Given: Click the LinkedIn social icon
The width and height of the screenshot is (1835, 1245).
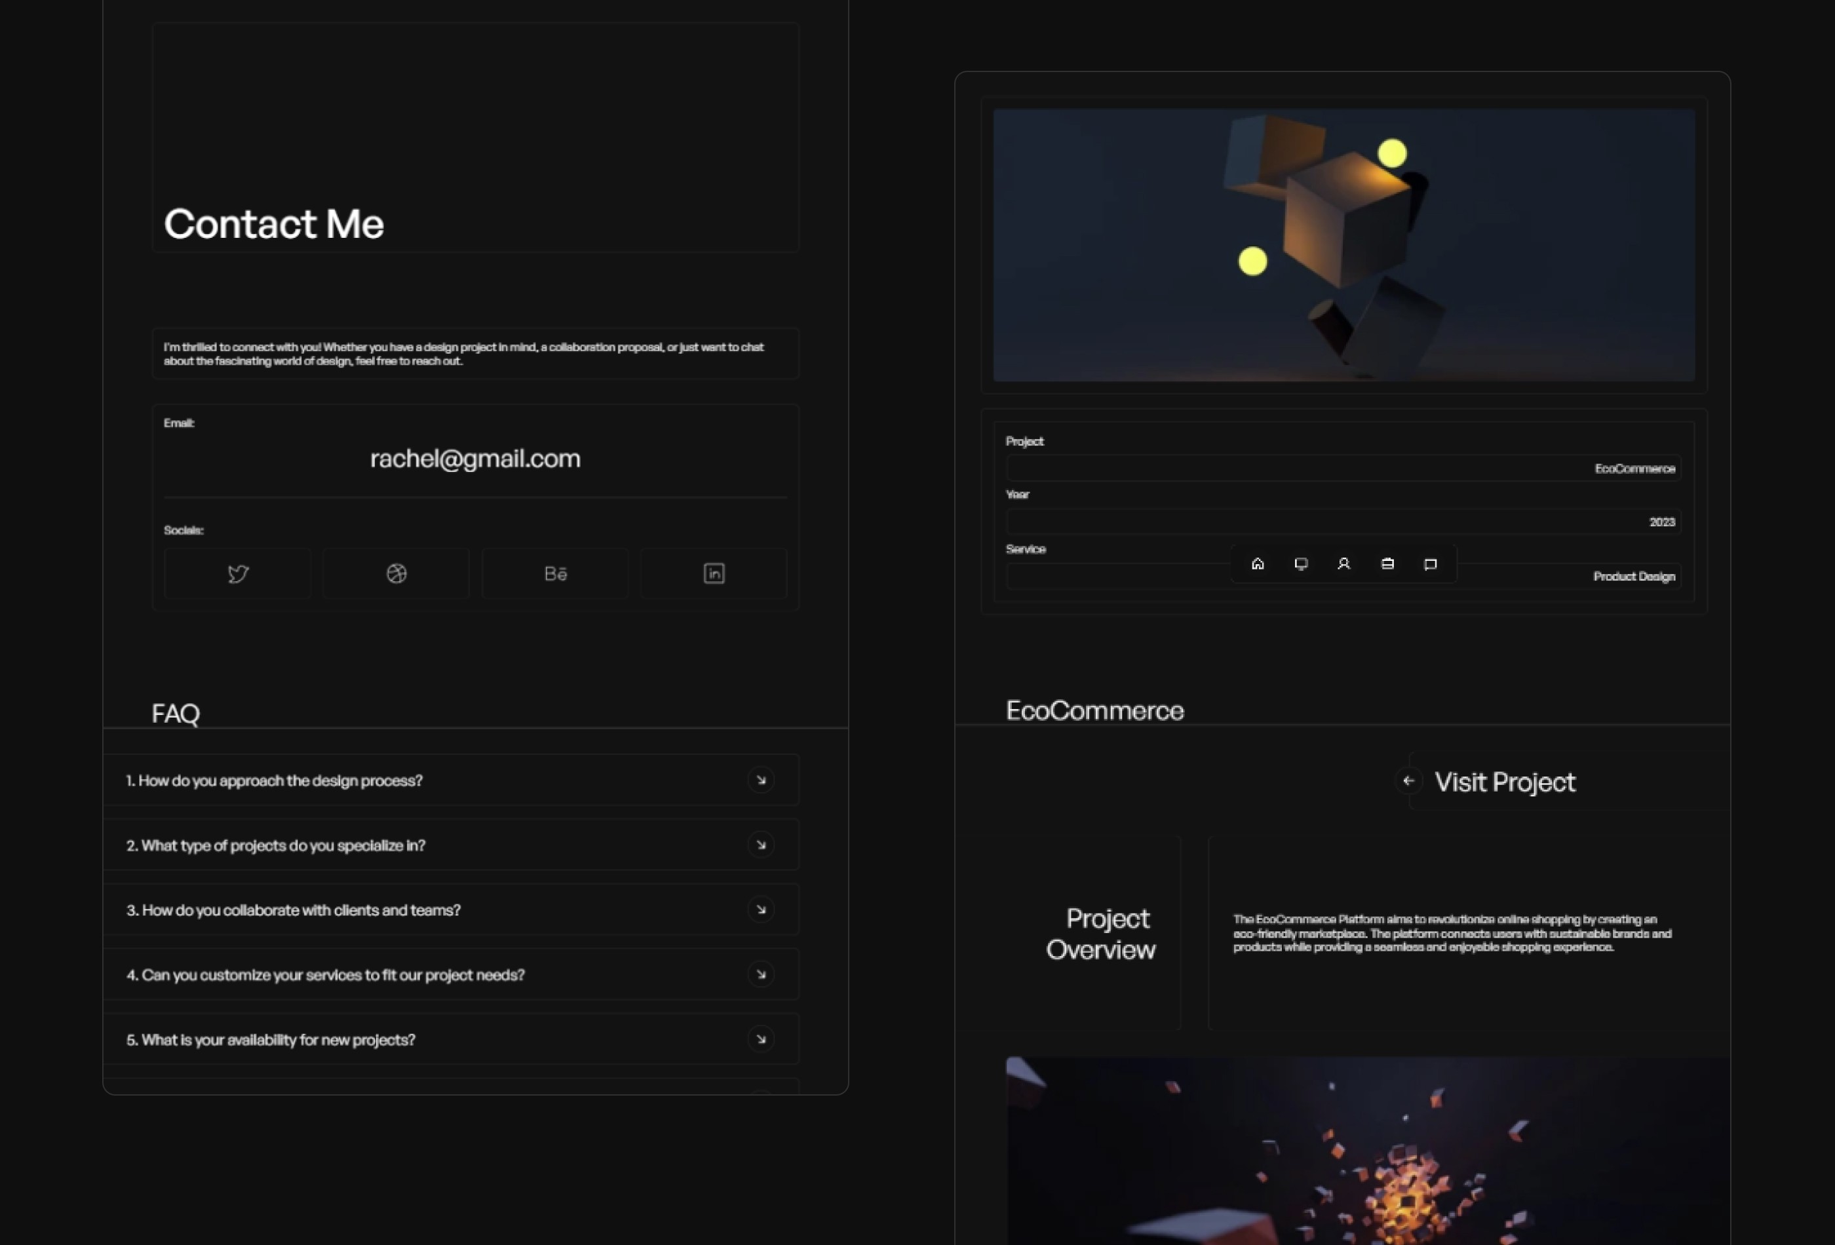Looking at the screenshot, I should pyautogui.click(x=713, y=573).
